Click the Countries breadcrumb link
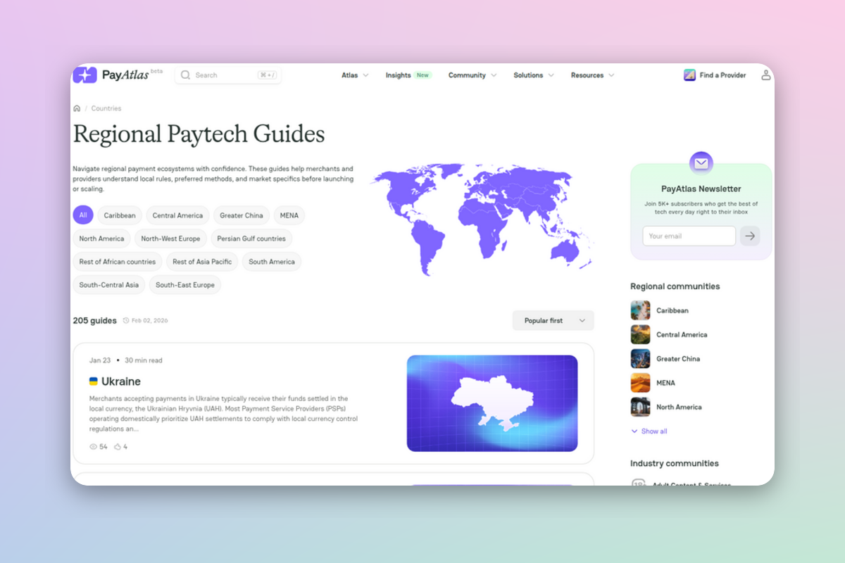845x563 pixels. click(x=106, y=108)
